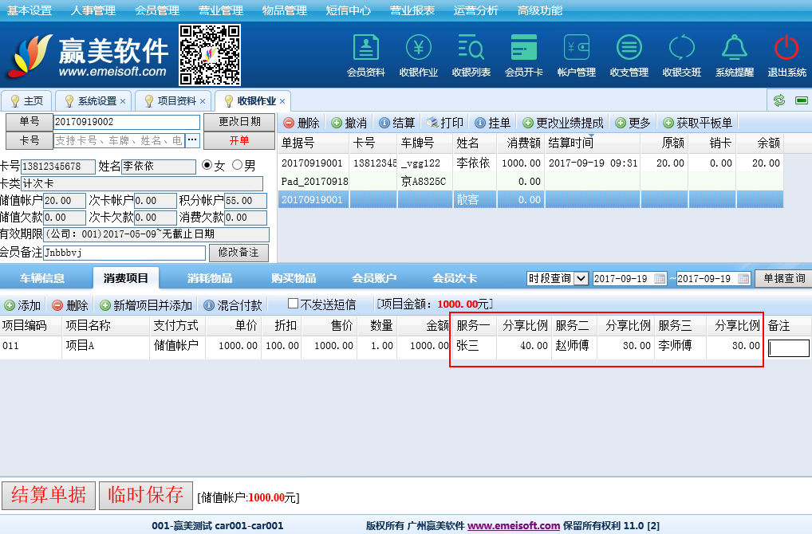The height and width of the screenshot is (534, 812).
Task: Open the end date calendar picker
Action: (x=743, y=278)
